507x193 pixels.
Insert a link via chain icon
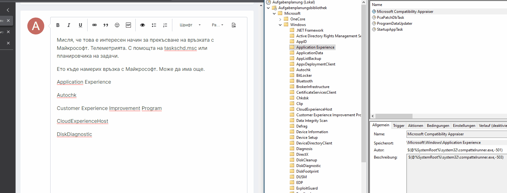pyautogui.click(x=94, y=25)
